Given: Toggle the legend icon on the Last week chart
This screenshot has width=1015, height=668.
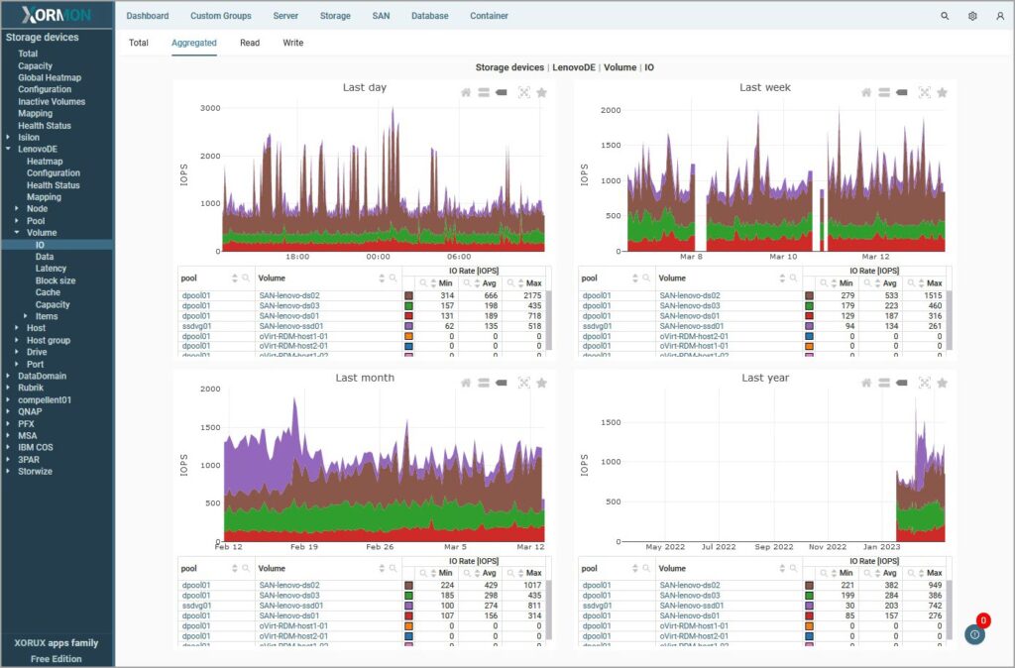Looking at the screenshot, I should click(x=883, y=91).
